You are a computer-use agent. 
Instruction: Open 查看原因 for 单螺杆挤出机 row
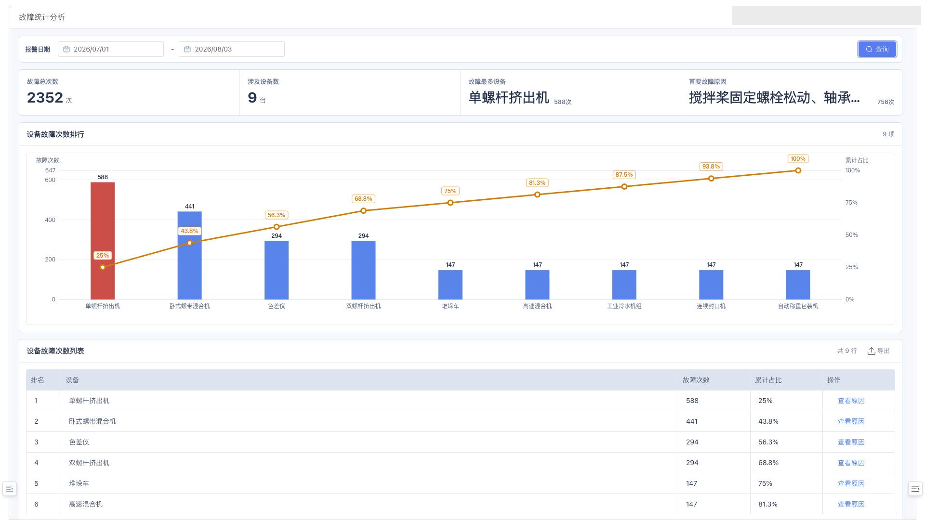pos(851,401)
